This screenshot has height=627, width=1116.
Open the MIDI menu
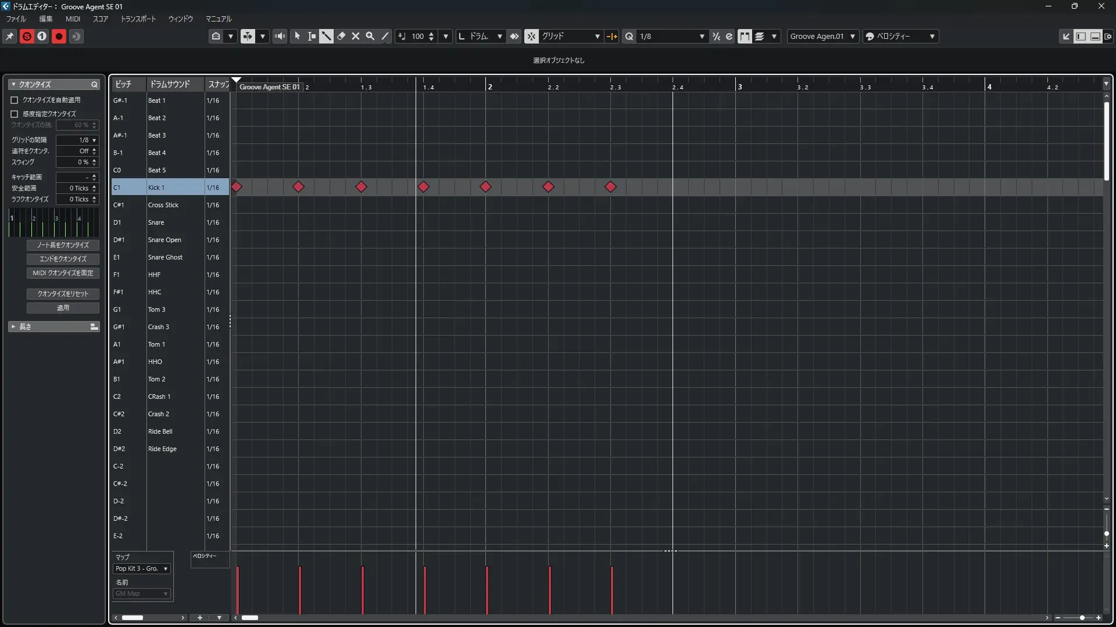coord(73,19)
